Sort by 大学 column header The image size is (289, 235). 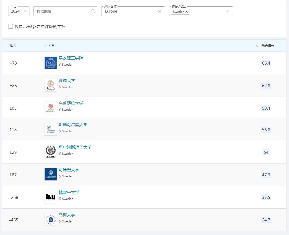[x=51, y=46]
